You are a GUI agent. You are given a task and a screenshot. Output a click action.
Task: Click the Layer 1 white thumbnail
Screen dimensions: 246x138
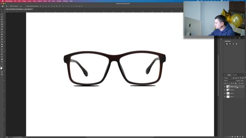pyautogui.click(x=228, y=97)
